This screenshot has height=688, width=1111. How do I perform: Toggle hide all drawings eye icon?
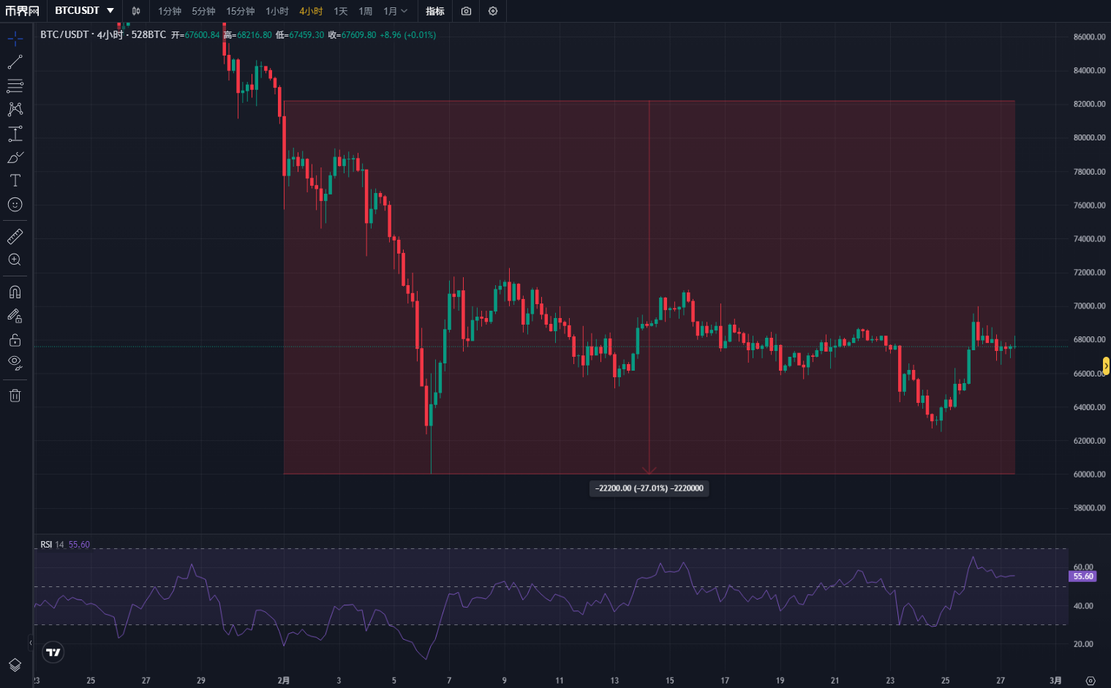click(15, 363)
